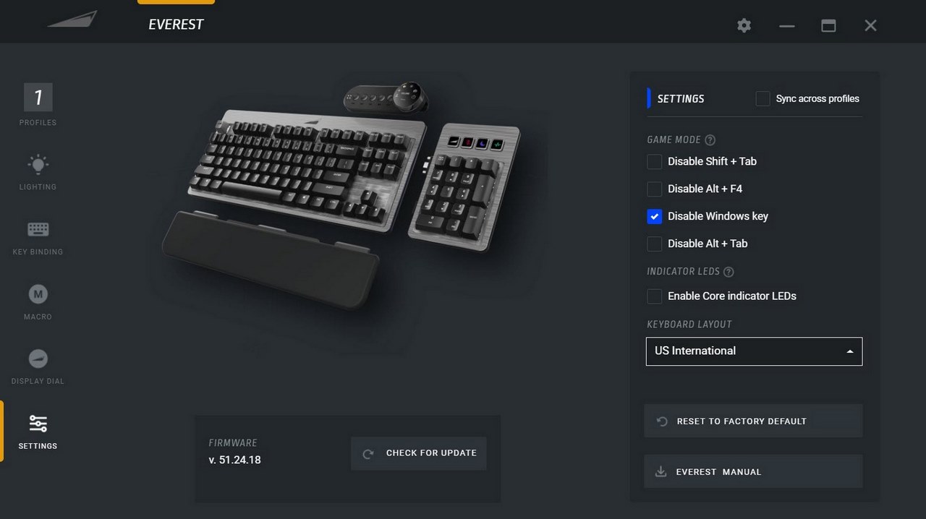Go to the Macro editor
926x519 pixels.
(x=38, y=302)
